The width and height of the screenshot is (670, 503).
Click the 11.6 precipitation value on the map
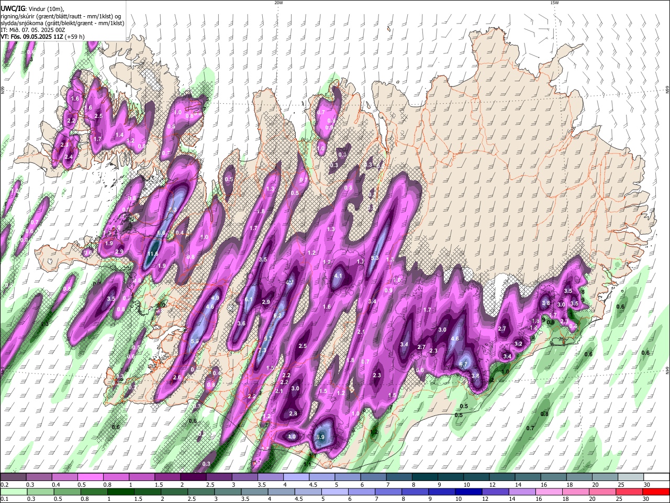pyautogui.click(x=152, y=254)
